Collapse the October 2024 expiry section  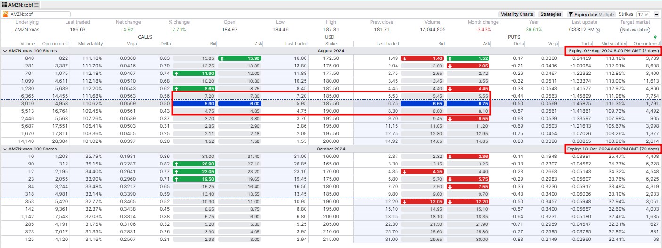coord(5,149)
